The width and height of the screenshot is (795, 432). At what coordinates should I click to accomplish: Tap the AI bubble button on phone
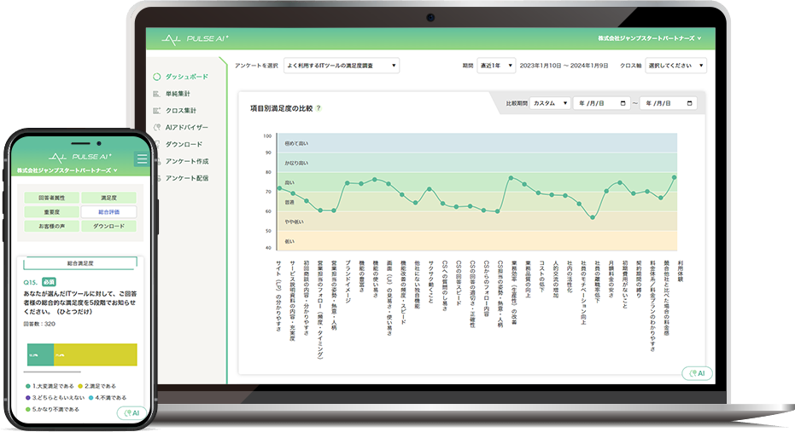[132, 412]
